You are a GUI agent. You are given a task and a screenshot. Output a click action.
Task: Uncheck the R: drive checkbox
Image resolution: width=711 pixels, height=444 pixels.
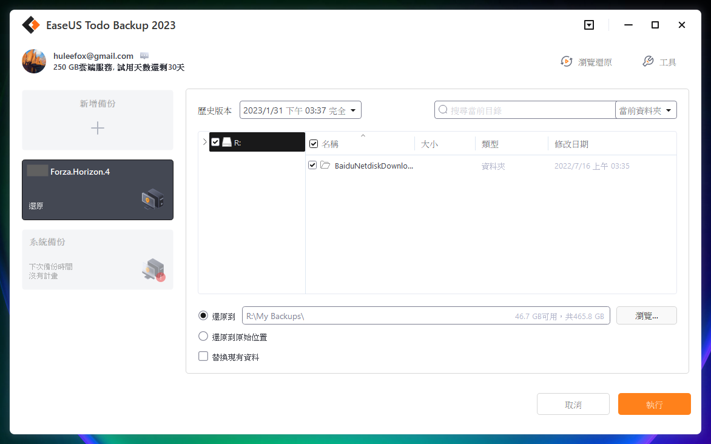(x=215, y=142)
